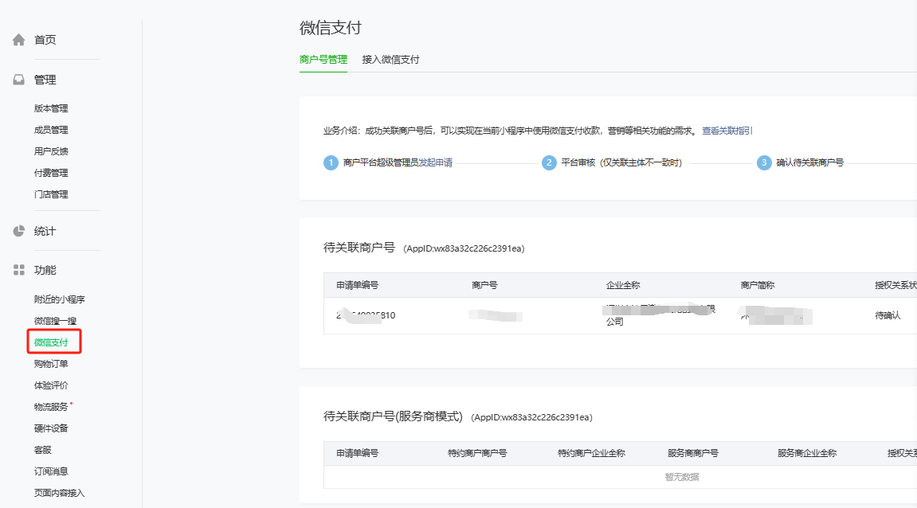Click 申请单编号 header in the 服务商模式 table
The width and height of the screenshot is (917, 508).
[358, 453]
